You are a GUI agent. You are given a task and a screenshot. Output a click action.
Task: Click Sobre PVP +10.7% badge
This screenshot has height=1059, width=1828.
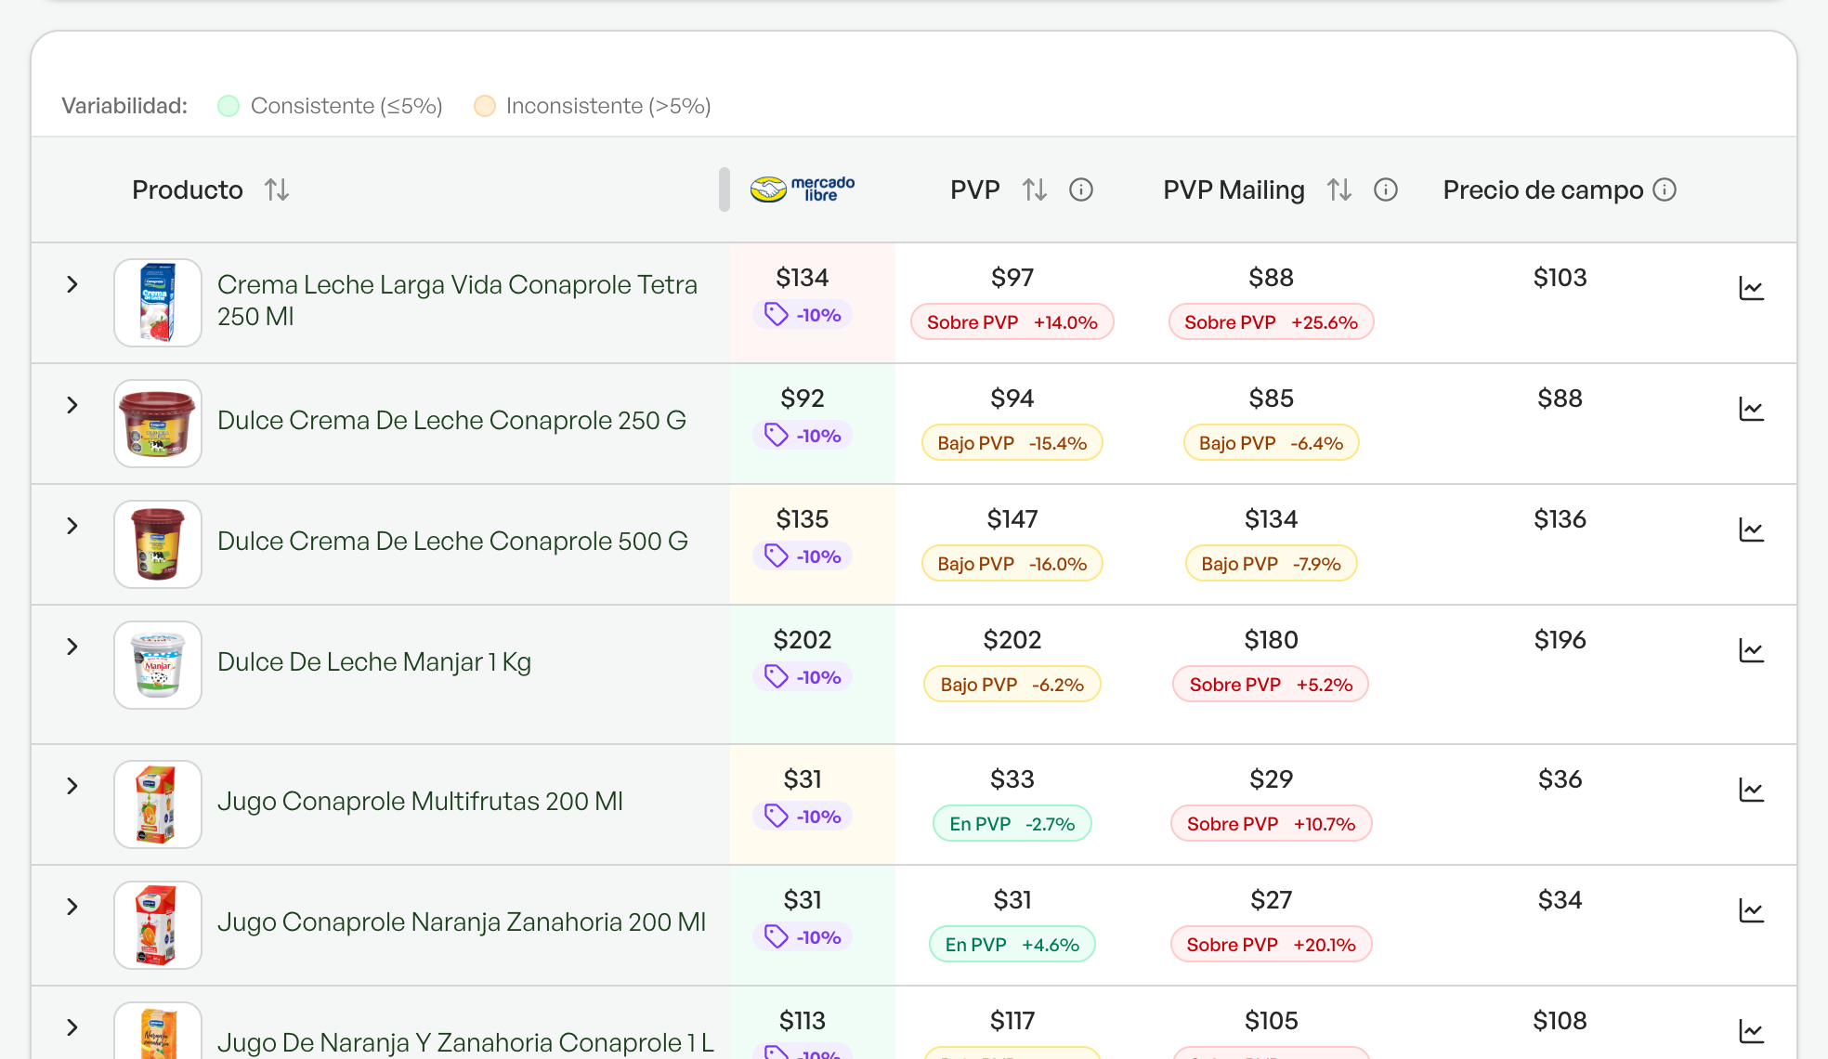click(x=1271, y=824)
